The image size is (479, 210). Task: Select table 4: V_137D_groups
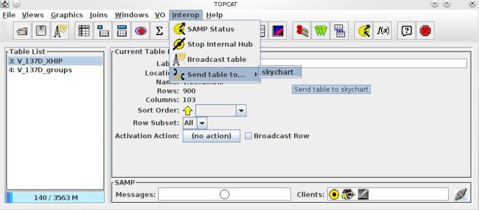pyautogui.click(x=55, y=70)
